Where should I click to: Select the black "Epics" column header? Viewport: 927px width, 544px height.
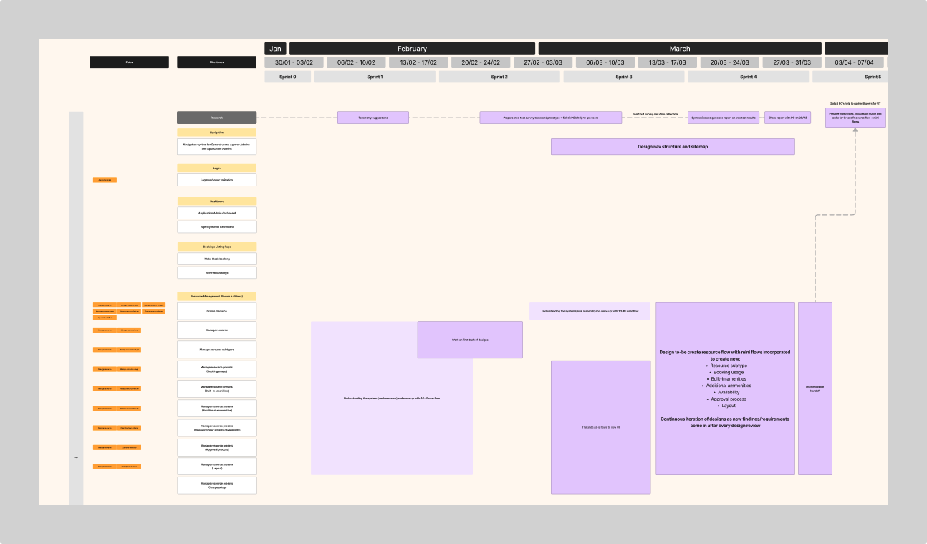128,62
